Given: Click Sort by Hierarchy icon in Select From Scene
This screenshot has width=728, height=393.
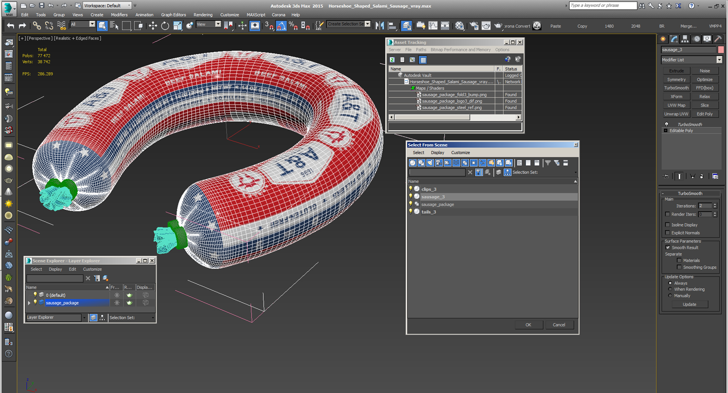Looking at the screenshot, I should point(507,172).
